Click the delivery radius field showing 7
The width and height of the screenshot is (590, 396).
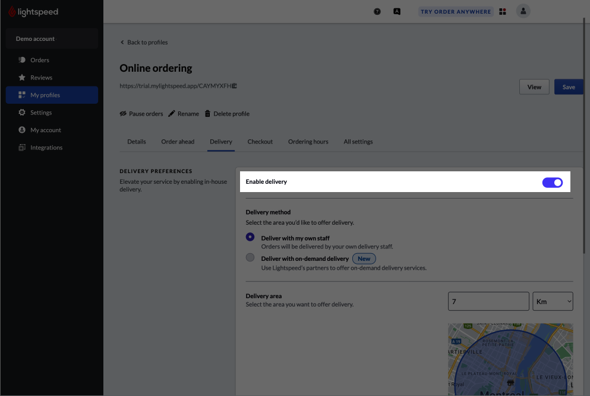tap(488, 301)
